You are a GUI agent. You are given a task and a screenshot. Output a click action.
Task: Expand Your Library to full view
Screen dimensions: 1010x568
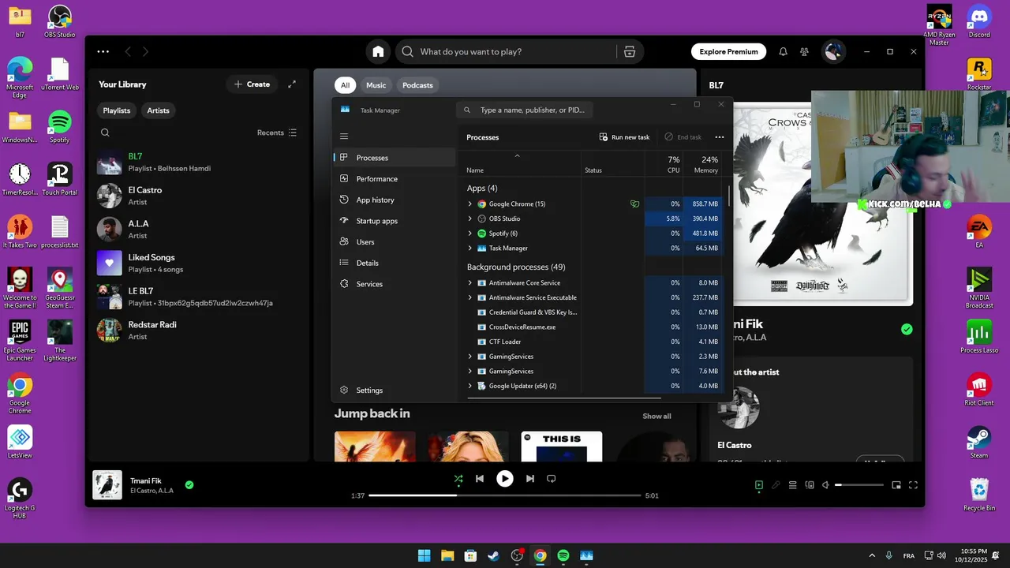click(292, 84)
